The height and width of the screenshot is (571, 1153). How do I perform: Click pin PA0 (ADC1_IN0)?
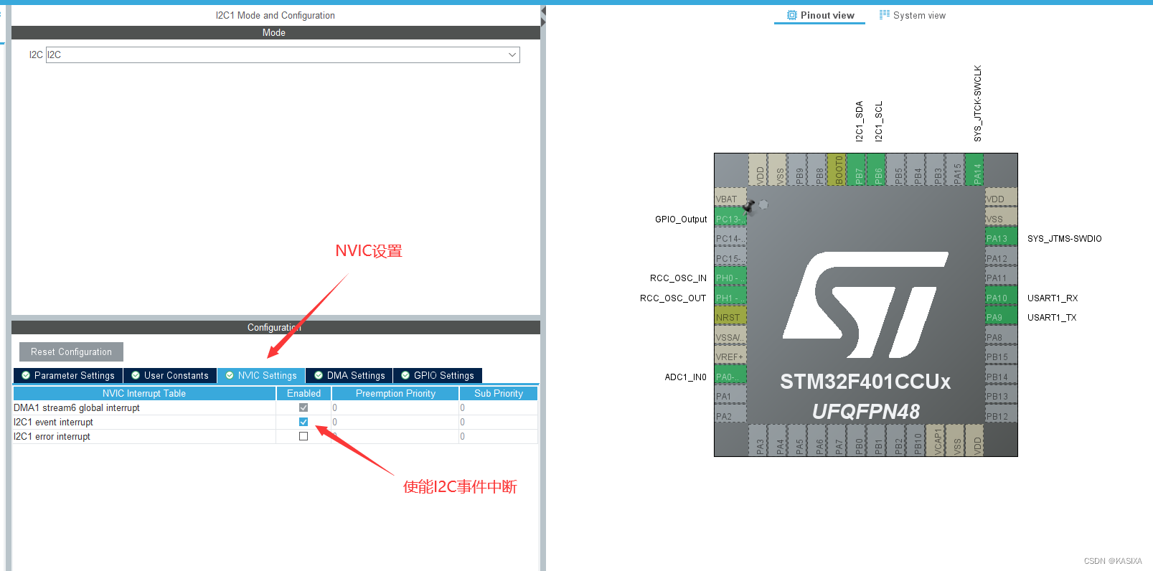(730, 377)
